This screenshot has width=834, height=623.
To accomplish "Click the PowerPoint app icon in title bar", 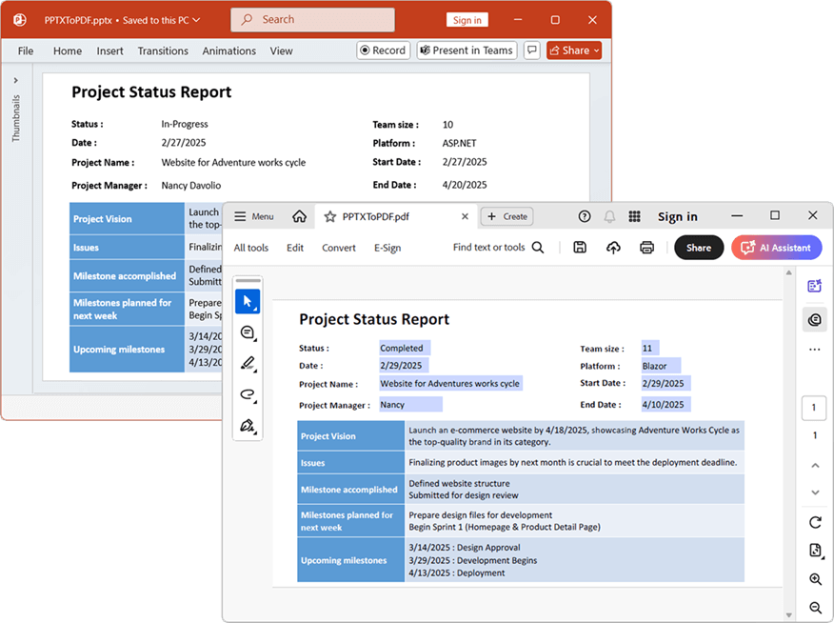I will (x=20, y=20).
